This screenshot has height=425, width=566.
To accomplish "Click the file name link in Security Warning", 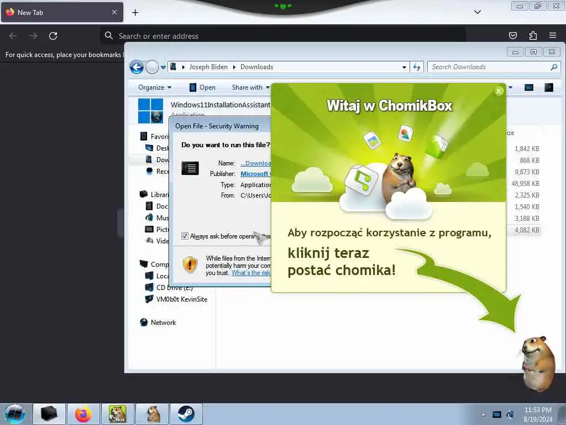I will (255, 163).
